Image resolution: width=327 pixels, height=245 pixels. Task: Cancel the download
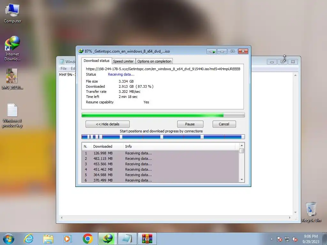coord(224,124)
